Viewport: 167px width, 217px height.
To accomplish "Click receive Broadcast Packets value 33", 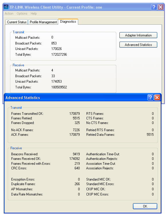I will (53, 76).
